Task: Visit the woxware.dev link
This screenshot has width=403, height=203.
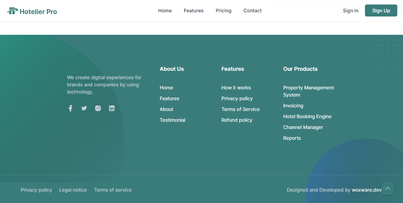Action: coord(367,190)
